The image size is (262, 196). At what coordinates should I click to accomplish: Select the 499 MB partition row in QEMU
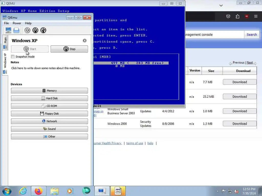[131, 63]
